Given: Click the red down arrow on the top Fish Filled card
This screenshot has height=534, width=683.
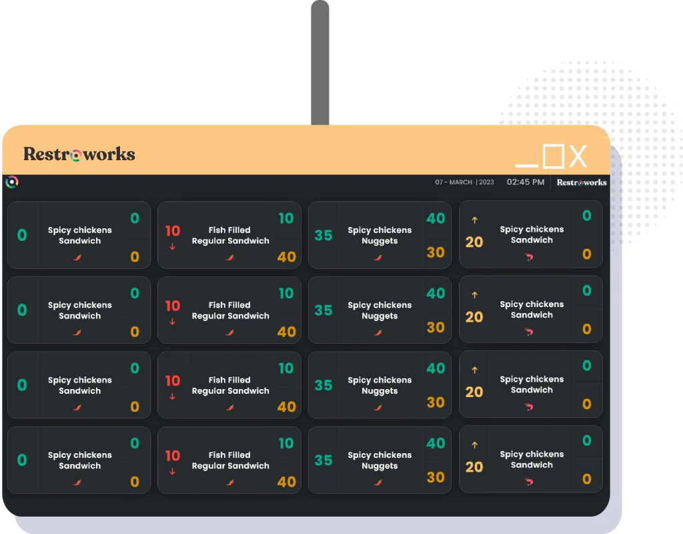Looking at the screenshot, I should tap(172, 246).
